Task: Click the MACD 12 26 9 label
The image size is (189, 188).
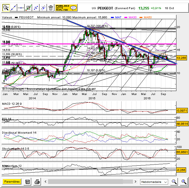Action: click(12, 104)
